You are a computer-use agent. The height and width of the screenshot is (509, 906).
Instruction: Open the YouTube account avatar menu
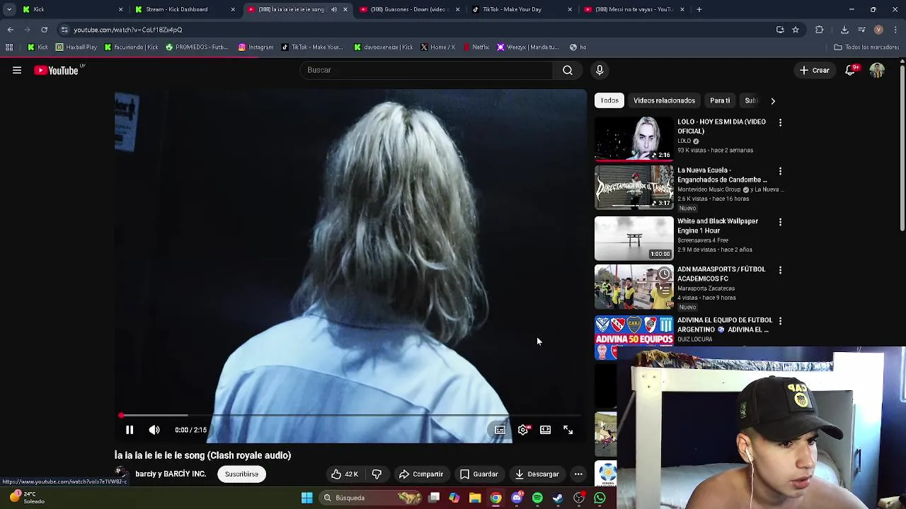pyautogui.click(x=877, y=70)
